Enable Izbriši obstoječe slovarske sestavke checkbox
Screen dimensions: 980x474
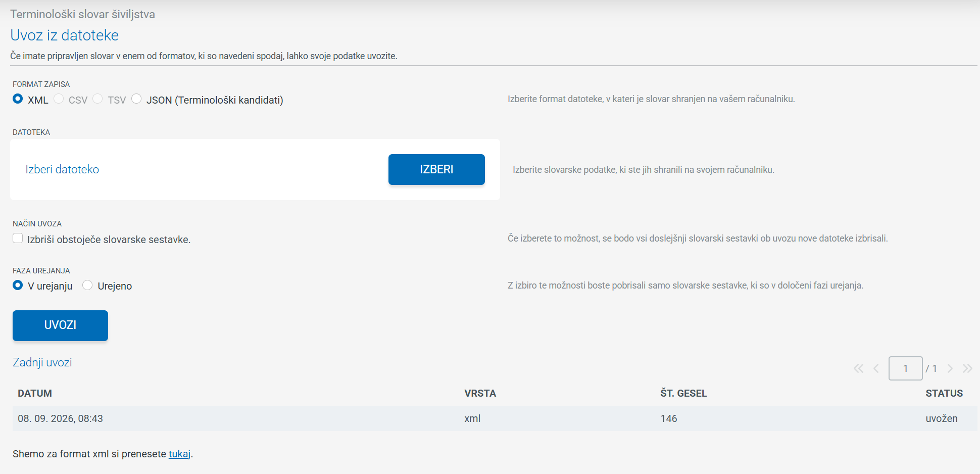18,239
